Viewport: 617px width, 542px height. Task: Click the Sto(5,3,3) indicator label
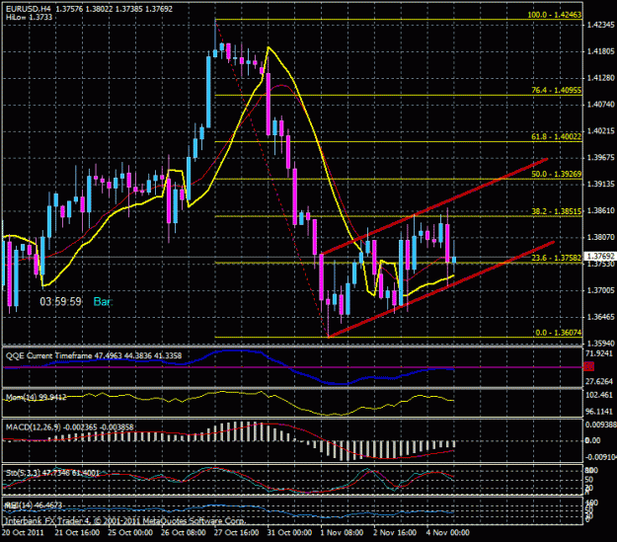tap(52, 472)
